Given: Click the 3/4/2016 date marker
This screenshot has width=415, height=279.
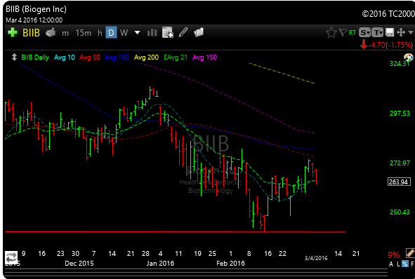Looking at the screenshot, I should pos(316,258).
